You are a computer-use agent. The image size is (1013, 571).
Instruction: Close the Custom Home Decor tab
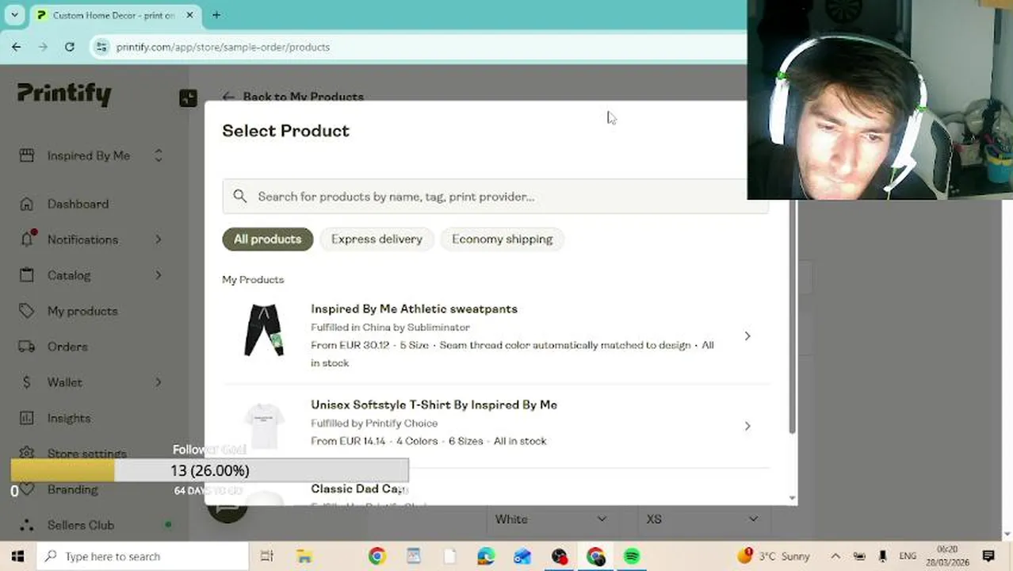coord(190,15)
